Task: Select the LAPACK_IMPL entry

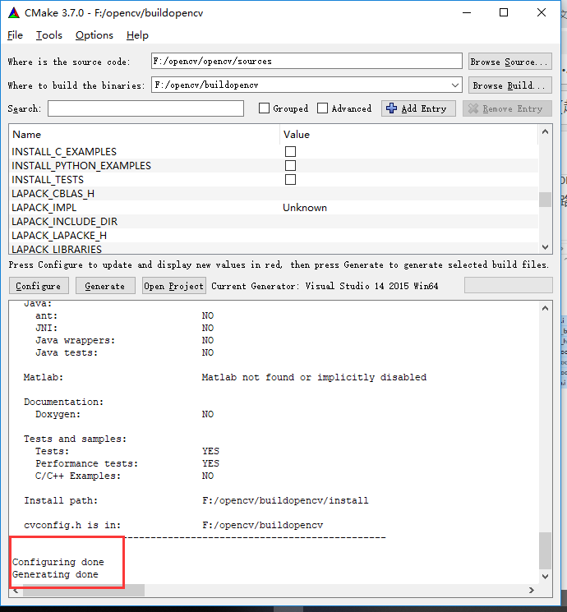Action: pos(44,208)
